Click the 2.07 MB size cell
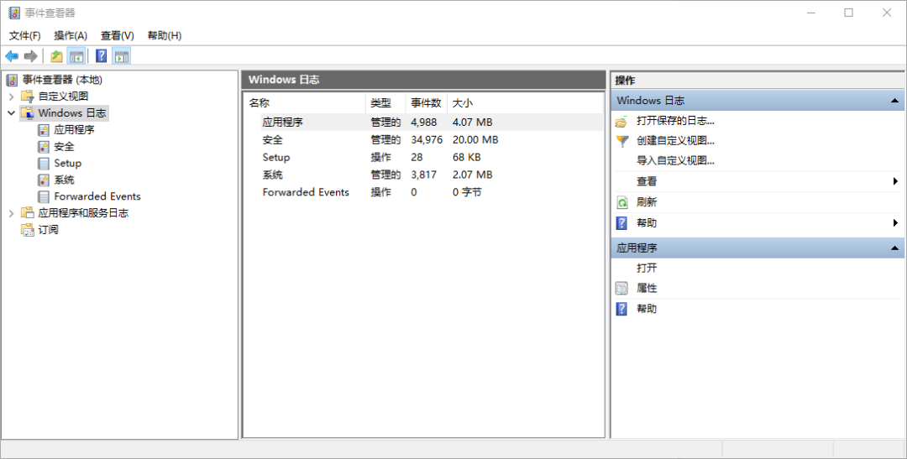This screenshot has width=907, height=459. pyautogui.click(x=473, y=175)
